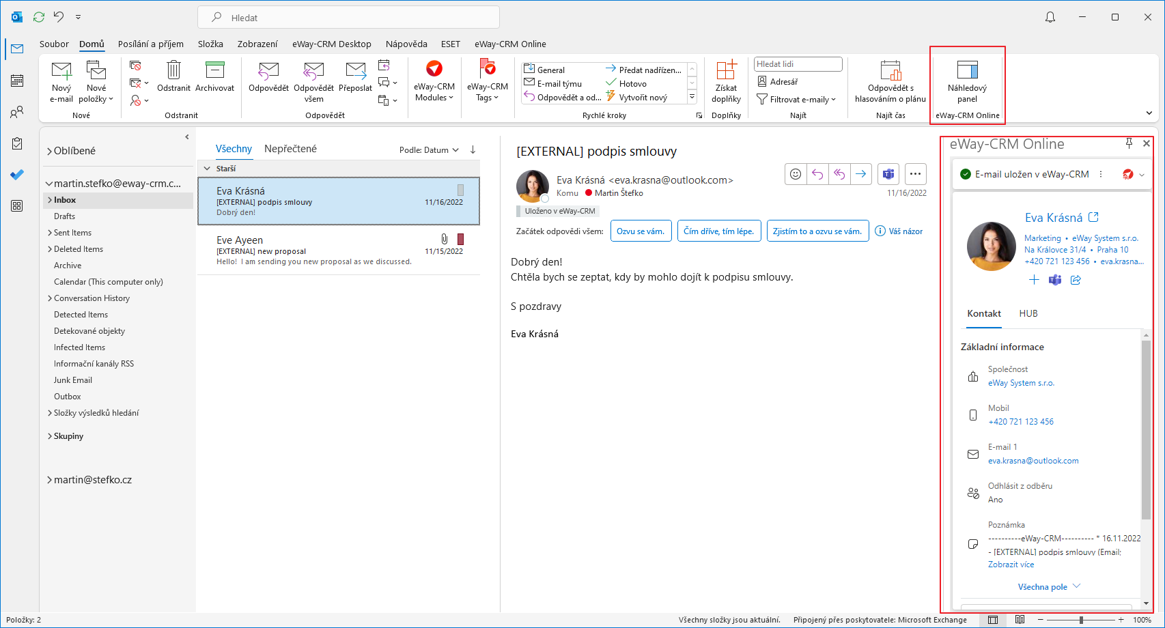Image resolution: width=1165 pixels, height=628 pixels.
Task: Open more actions ellipsis in message header
Action: click(x=916, y=174)
